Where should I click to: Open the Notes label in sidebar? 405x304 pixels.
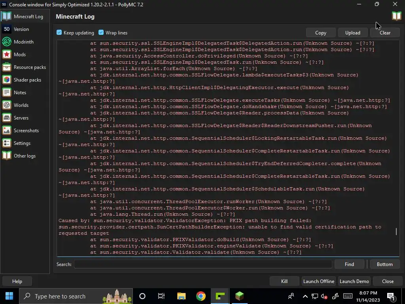pos(20,93)
